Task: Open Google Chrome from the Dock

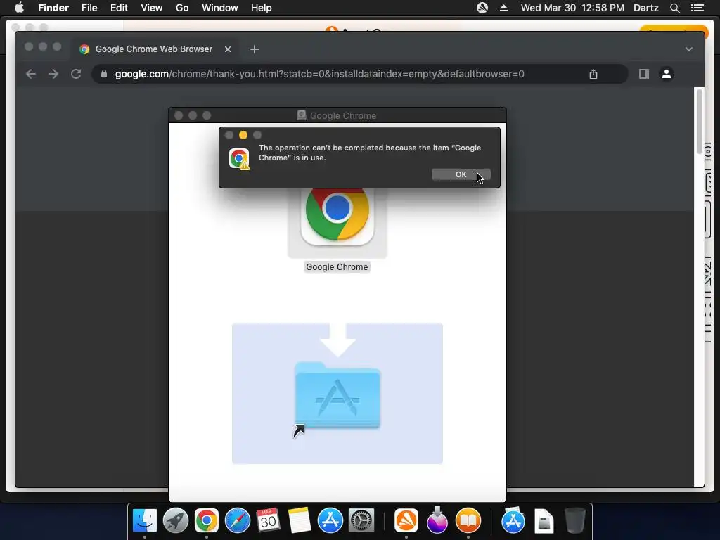Action: click(x=206, y=520)
